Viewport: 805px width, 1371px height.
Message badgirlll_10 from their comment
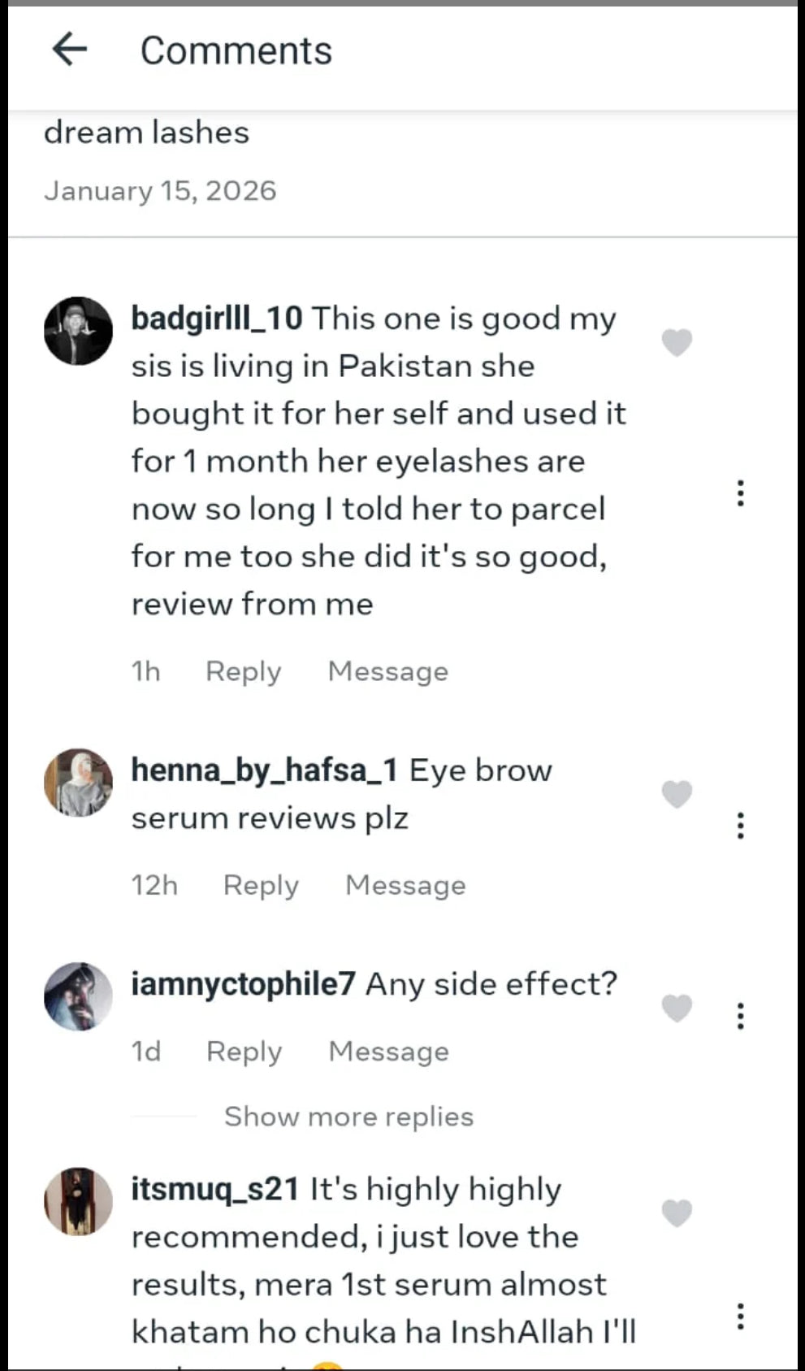[387, 671]
